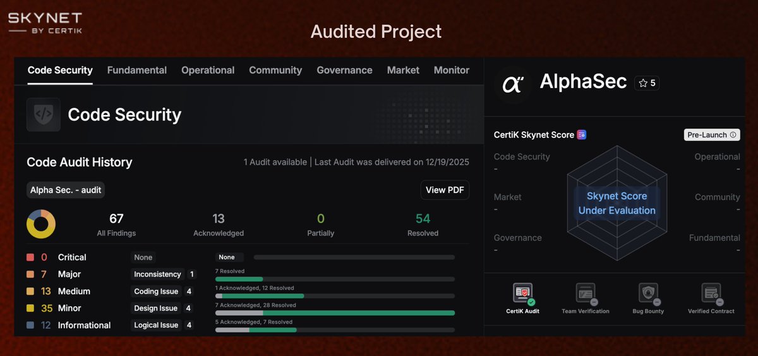Click the Team Verification badge icon
758x356 pixels.
coord(586,293)
